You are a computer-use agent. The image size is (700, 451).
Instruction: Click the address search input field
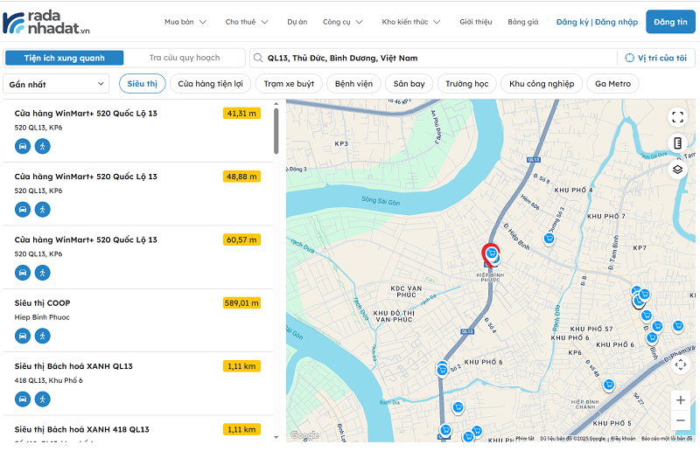[x=433, y=58]
